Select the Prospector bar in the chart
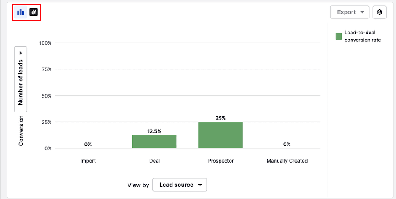This screenshot has height=199, width=396. 220,135
